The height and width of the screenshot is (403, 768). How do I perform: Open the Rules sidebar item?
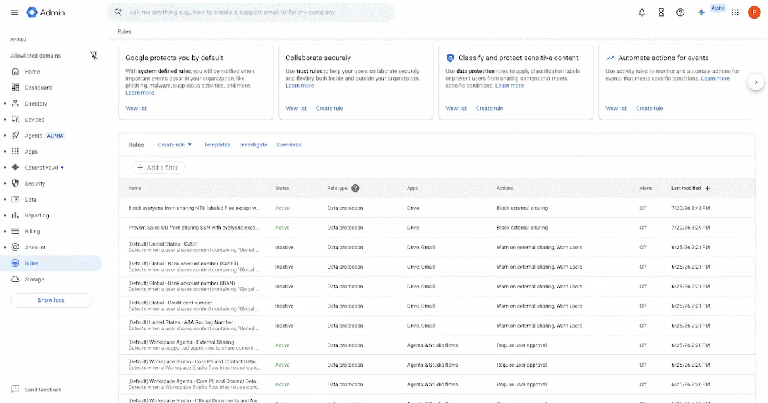[51, 264]
